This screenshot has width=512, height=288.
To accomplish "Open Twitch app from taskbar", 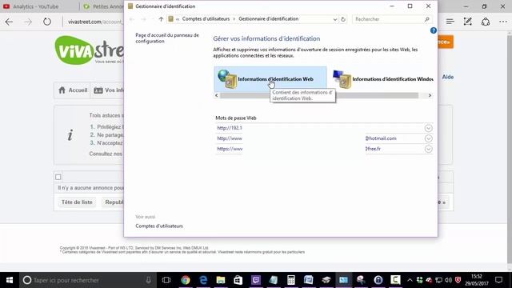I will point(256,280).
